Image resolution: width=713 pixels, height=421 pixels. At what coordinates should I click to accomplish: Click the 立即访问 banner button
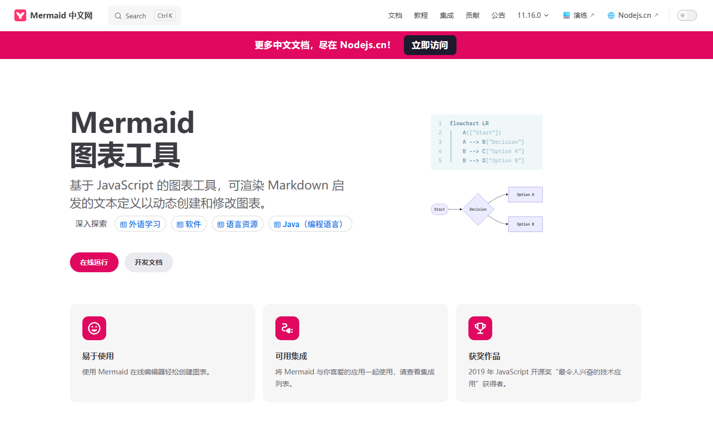tap(430, 45)
